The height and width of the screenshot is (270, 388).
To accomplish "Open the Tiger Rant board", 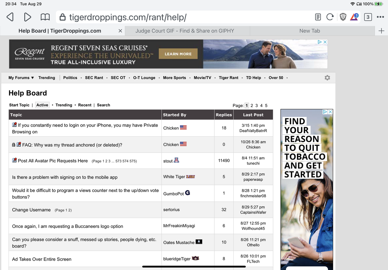I will tap(229, 78).
